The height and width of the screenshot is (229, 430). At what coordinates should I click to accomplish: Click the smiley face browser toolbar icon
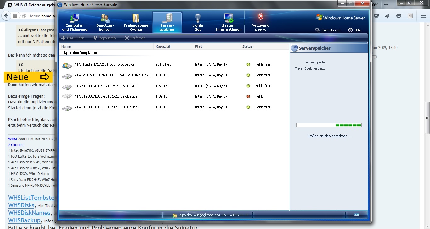[x=399, y=16]
